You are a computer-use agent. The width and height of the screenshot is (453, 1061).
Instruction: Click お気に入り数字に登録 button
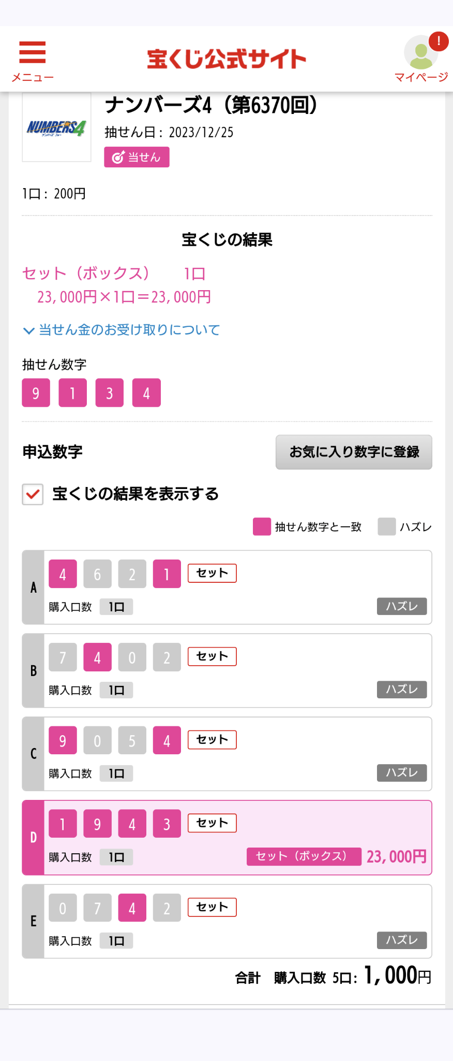(354, 452)
